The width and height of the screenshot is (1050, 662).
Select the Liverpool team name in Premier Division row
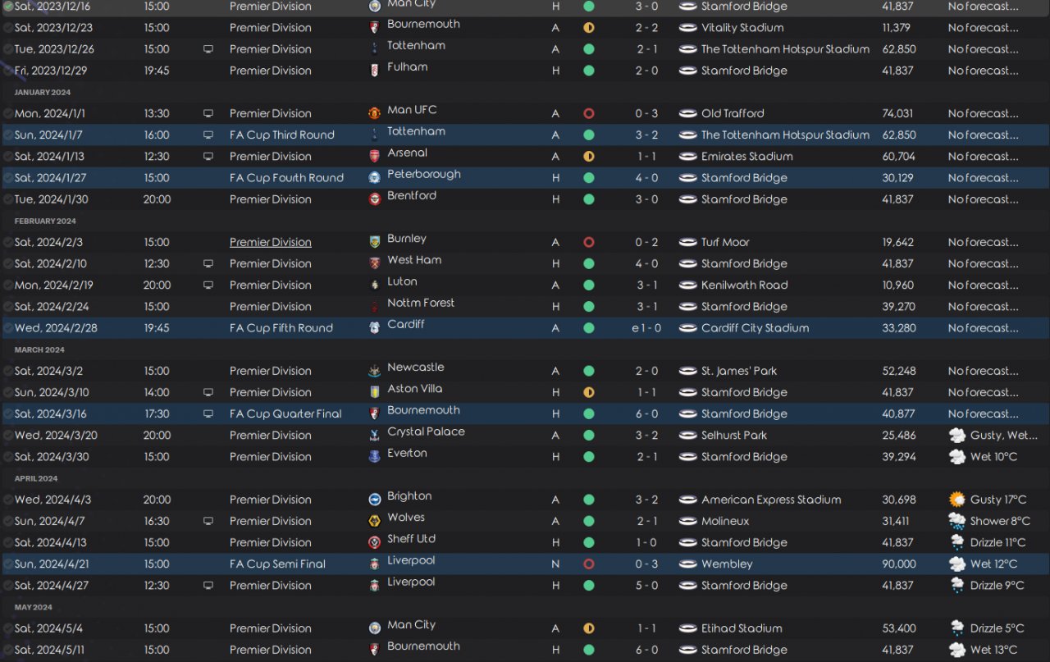point(411,582)
